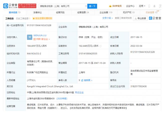The height and width of the screenshot is (116, 167).
Task: Click the 查一下 search button
Action: point(92,6)
